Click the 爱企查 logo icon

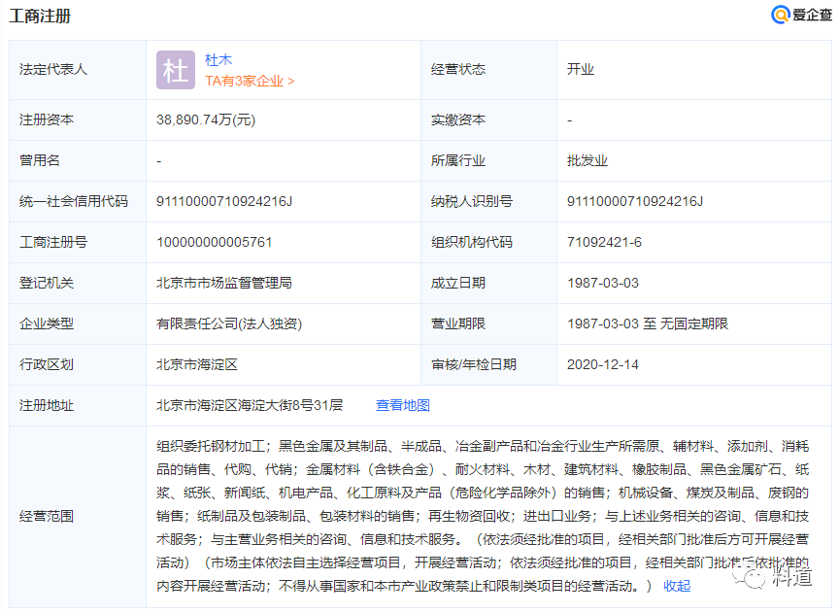point(781,15)
